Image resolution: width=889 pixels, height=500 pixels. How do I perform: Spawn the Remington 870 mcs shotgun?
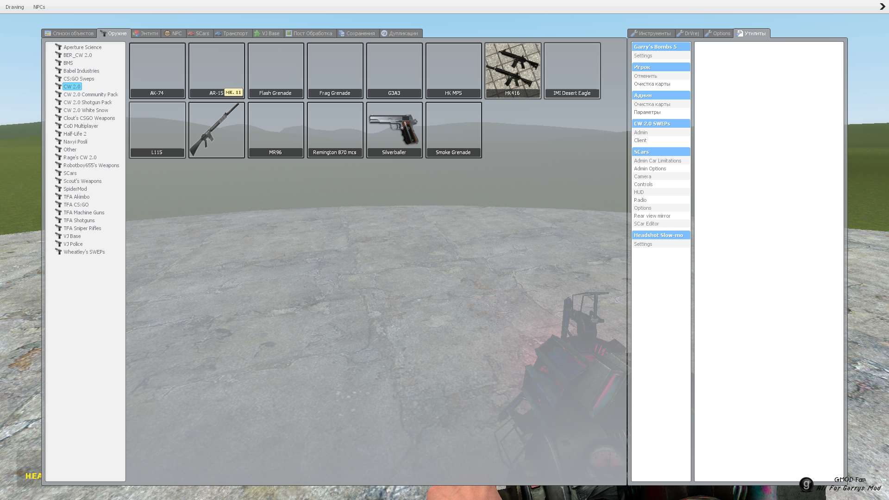tap(335, 130)
